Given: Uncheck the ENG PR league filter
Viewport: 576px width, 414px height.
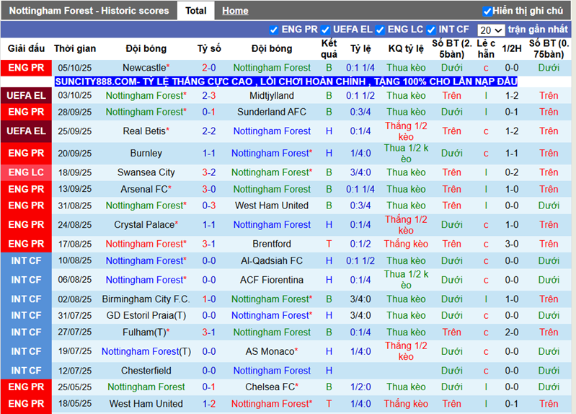Looking at the screenshot, I should click(274, 30).
